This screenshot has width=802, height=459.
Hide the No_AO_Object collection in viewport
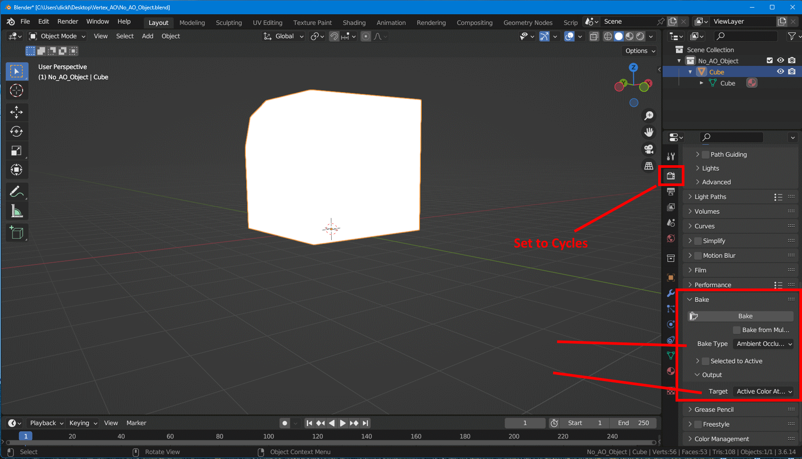781,61
